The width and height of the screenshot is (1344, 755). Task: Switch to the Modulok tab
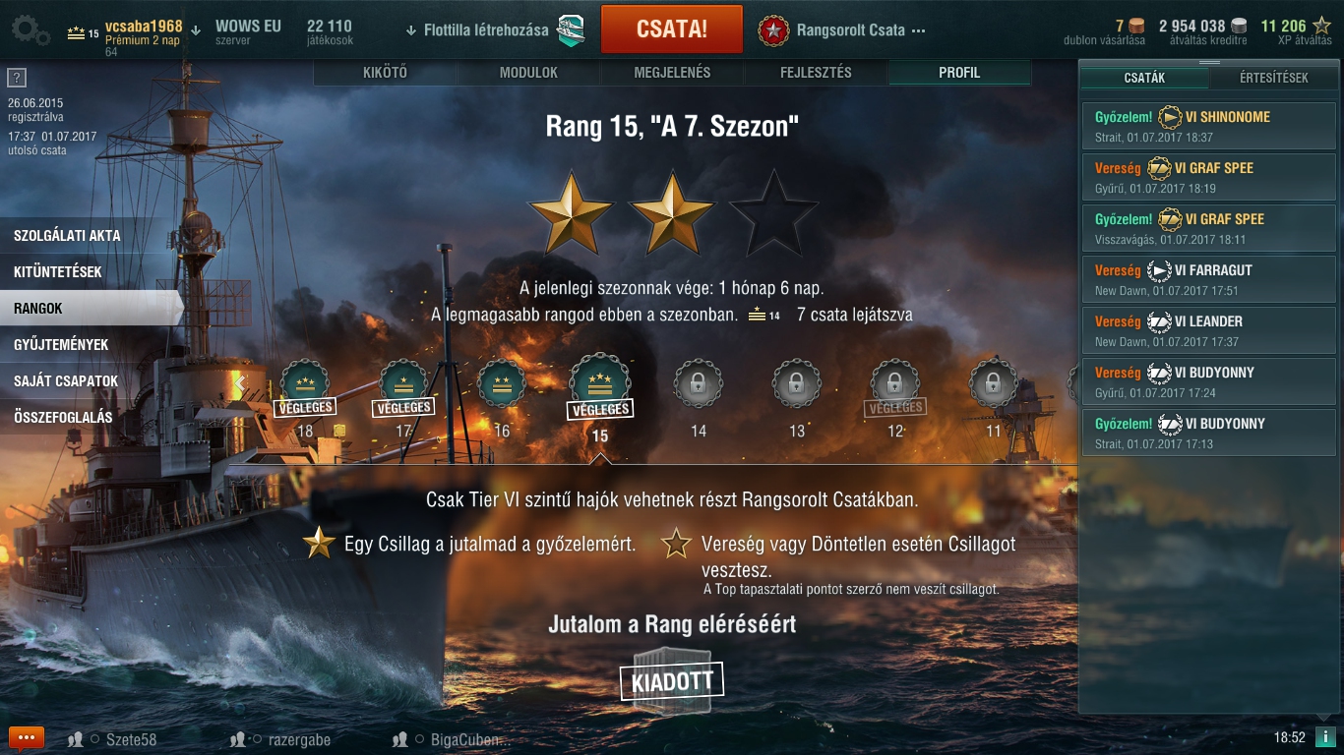point(528,73)
